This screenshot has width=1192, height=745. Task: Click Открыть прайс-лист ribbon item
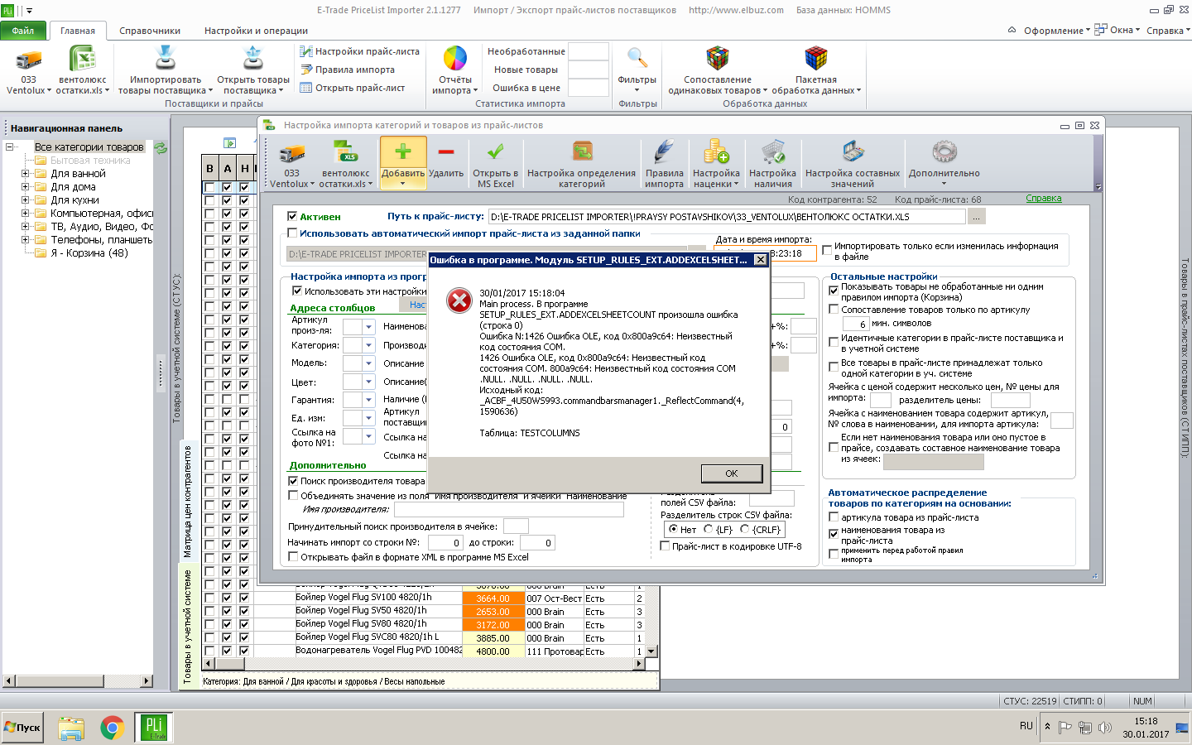pyautogui.click(x=353, y=88)
